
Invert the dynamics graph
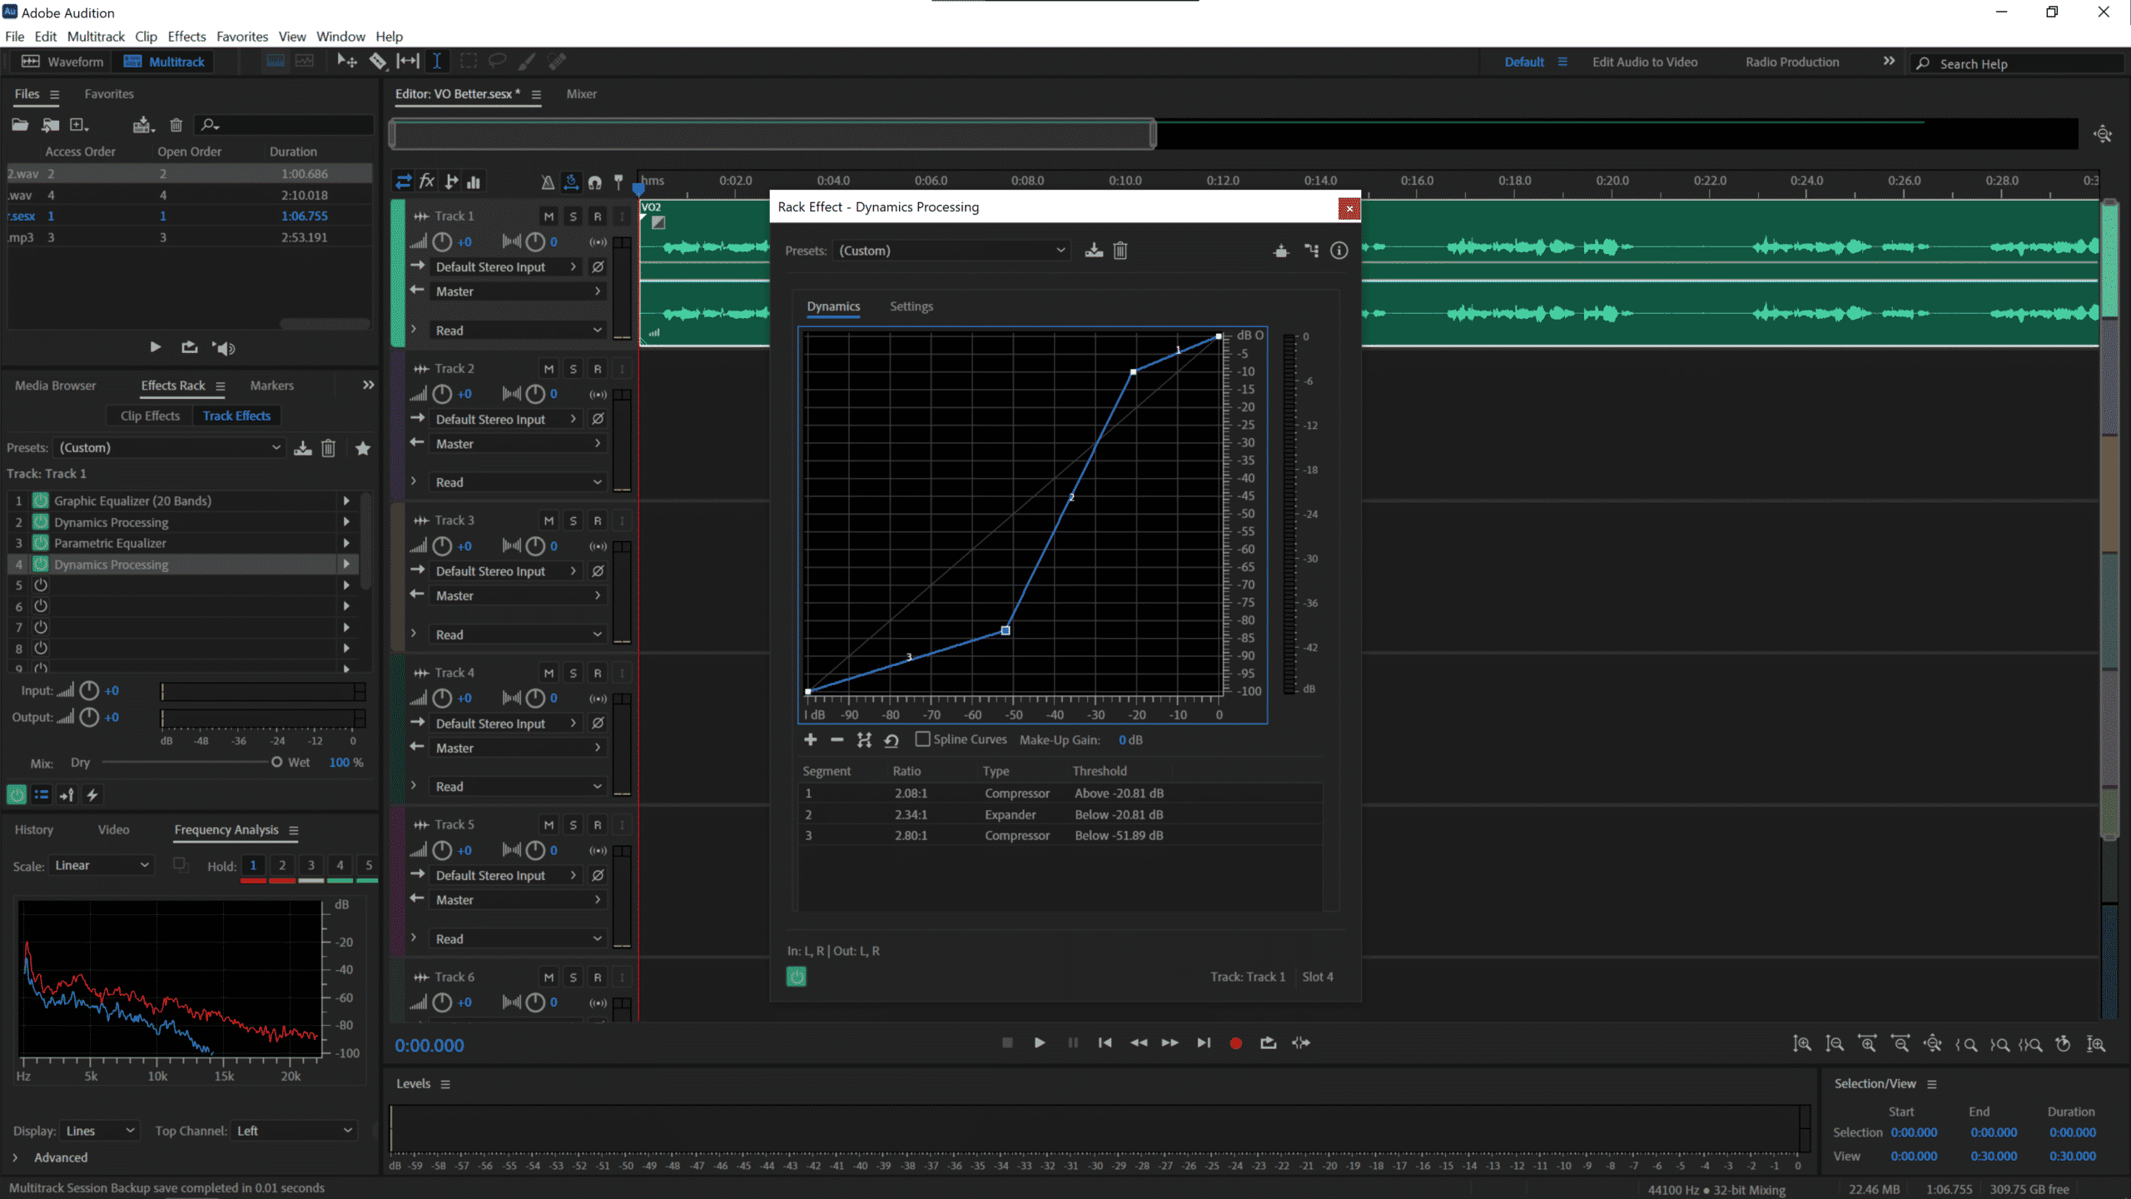(x=864, y=739)
